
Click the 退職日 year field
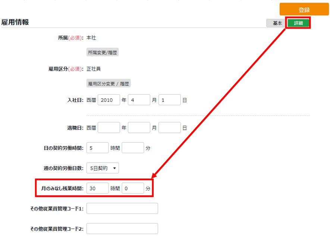pos(109,128)
